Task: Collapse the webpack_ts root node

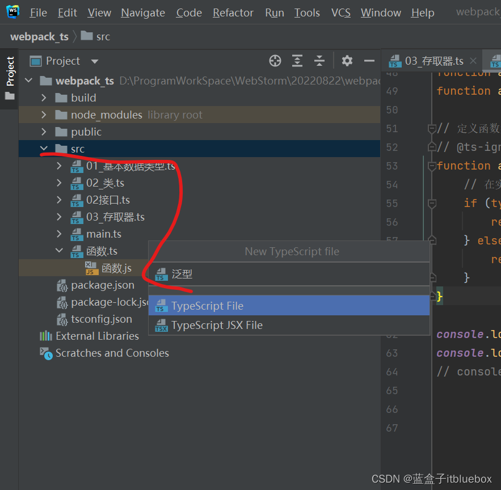Action: (29, 80)
